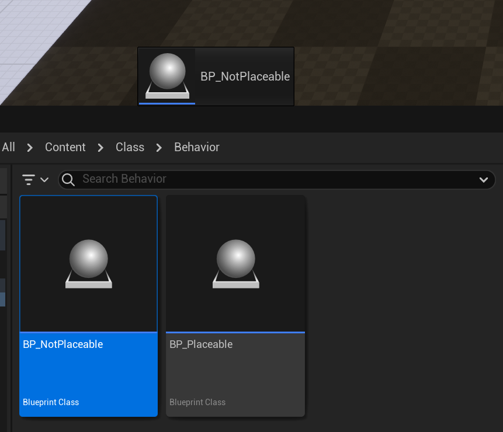Open Class folder in breadcrumb path

click(130, 147)
